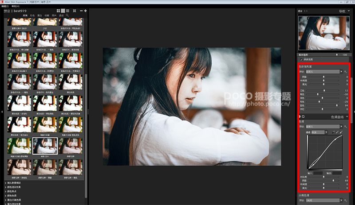
Task: Collapse the 色调曲线 panel header arrow
Action: coord(347,117)
